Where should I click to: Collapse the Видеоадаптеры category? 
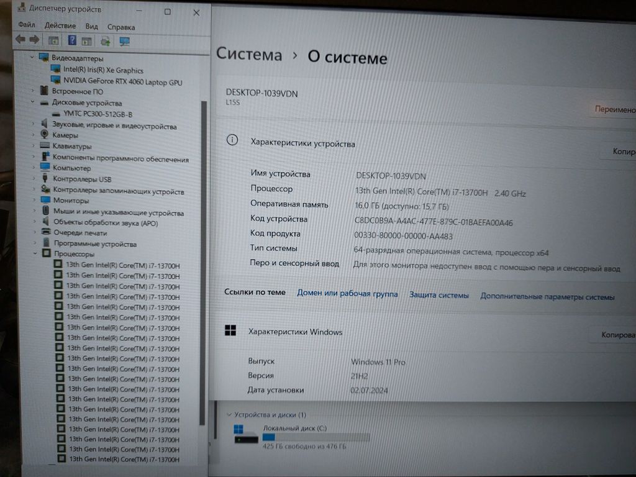tap(32, 57)
